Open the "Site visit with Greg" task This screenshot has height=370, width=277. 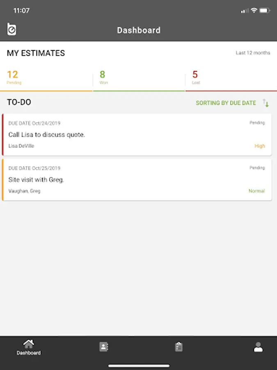click(37, 180)
